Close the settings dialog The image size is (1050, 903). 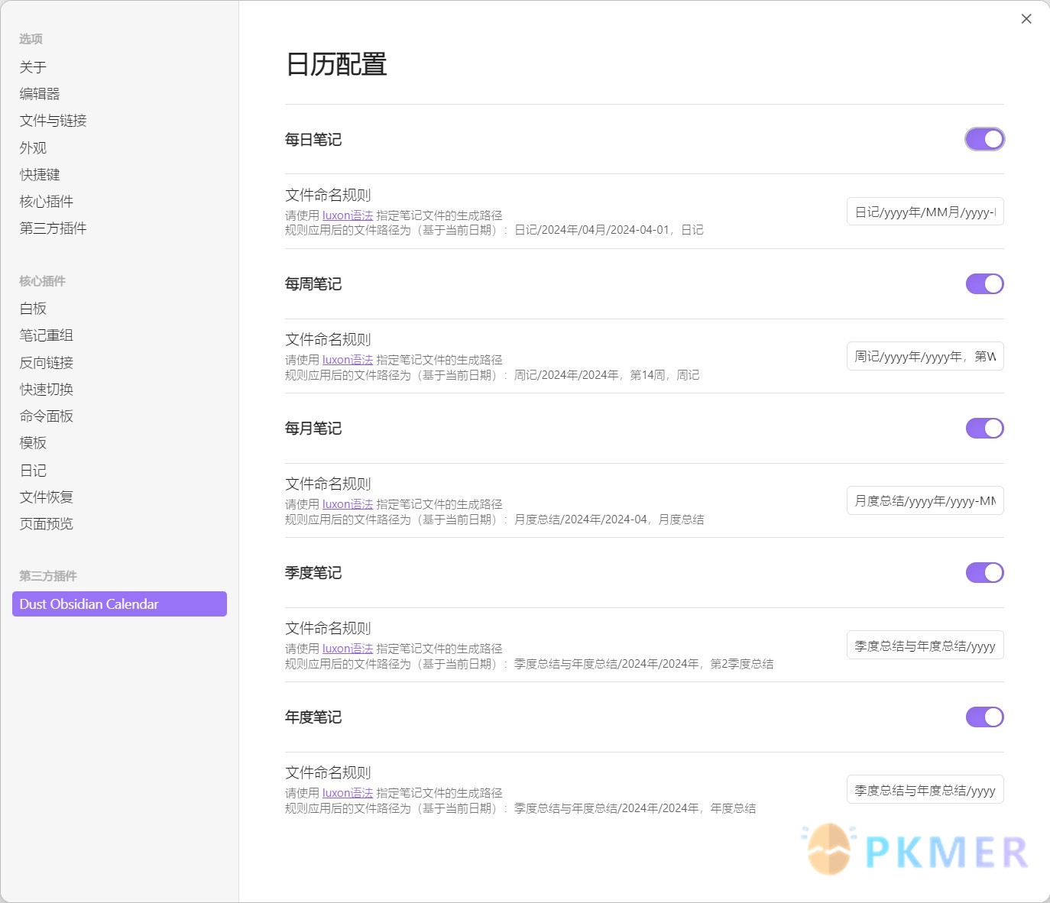(1026, 19)
